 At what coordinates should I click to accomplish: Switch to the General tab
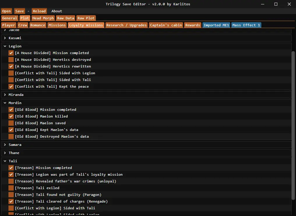pyautogui.click(x=10, y=18)
